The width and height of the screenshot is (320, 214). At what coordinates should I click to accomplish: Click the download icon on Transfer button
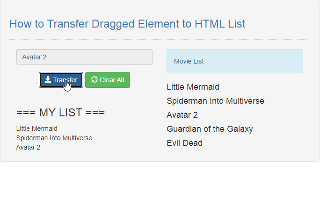pos(48,80)
